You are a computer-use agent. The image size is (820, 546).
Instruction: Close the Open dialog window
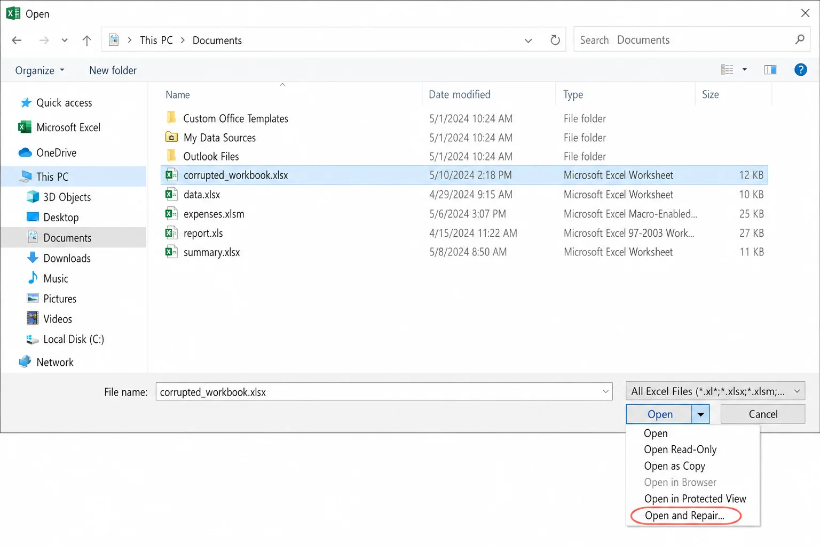tap(805, 13)
